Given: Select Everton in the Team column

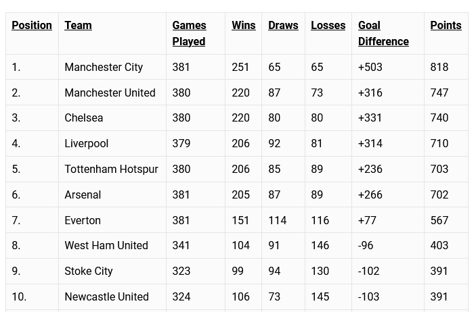Looking at the screenshot, I should pyautogui.click(x=83, y=220).
